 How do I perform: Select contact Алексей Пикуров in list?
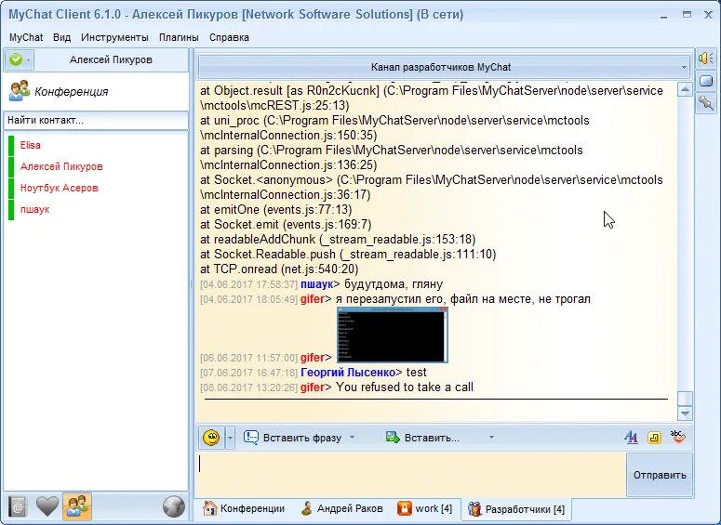pos(61,166)
